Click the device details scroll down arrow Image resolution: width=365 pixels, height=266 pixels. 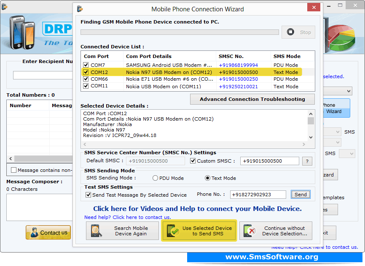[x=311, y=137]
